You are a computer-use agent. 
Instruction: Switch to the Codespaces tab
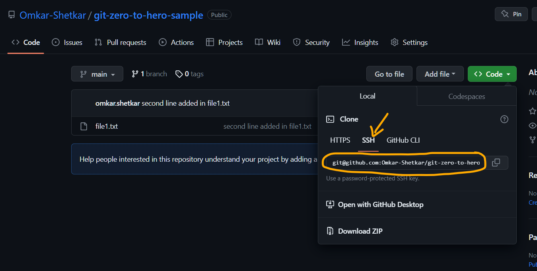point(466,96)
